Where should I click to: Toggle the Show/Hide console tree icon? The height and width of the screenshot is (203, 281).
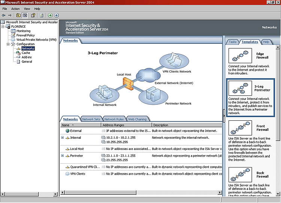click(25, 15)
